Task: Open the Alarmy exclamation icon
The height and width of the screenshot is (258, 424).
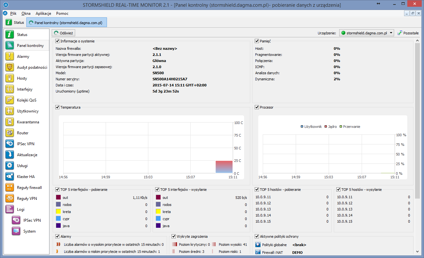Action: (x=10, y=56)
